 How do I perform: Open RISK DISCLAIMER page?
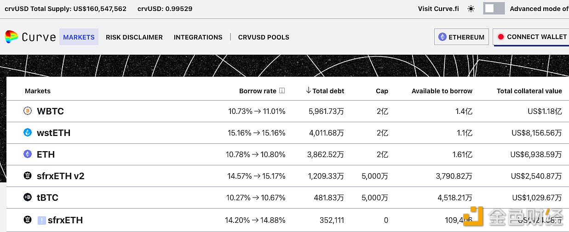click(134, 37)
